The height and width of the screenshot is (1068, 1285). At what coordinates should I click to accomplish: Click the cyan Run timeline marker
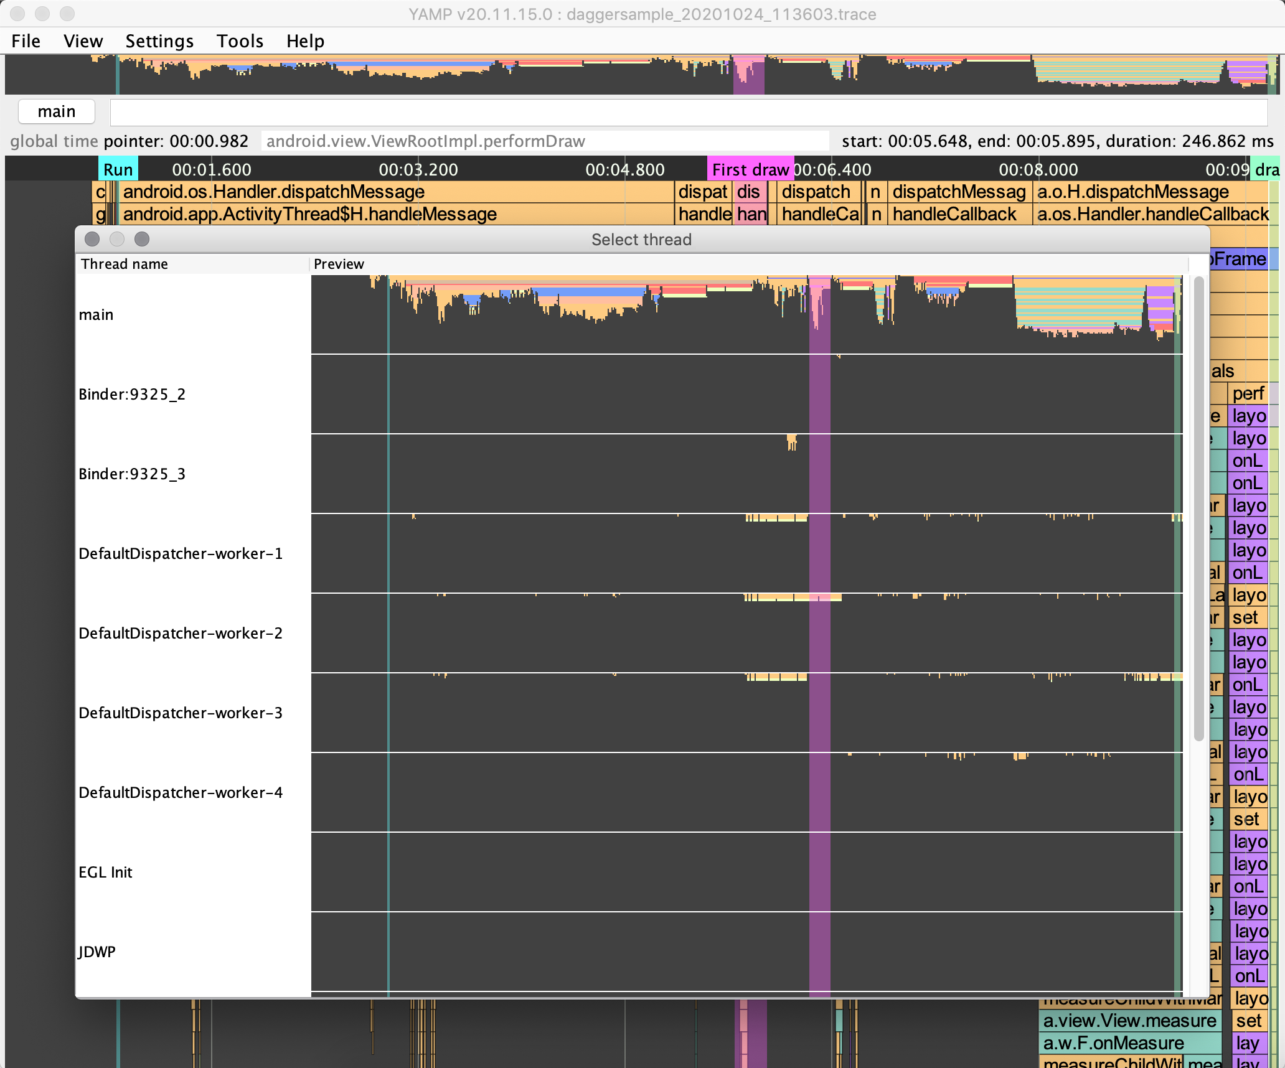point(118,170)
